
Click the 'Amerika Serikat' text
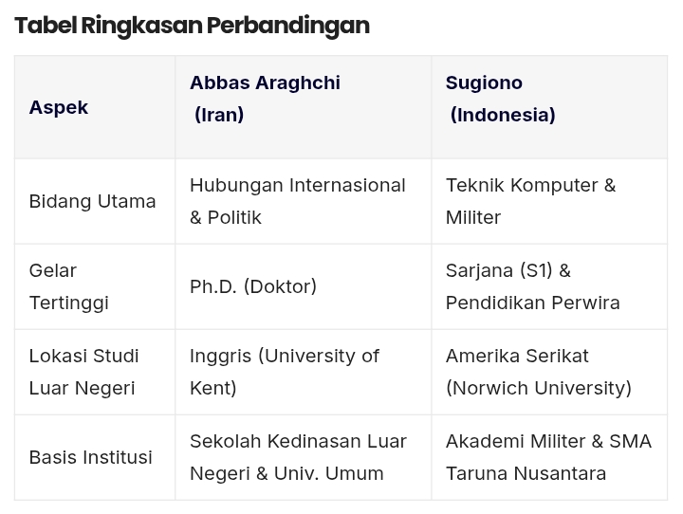pos(517,356)
